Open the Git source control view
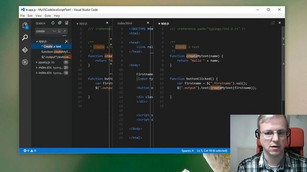This screenshot has height=172, width=307. click(x=25, y=50)
